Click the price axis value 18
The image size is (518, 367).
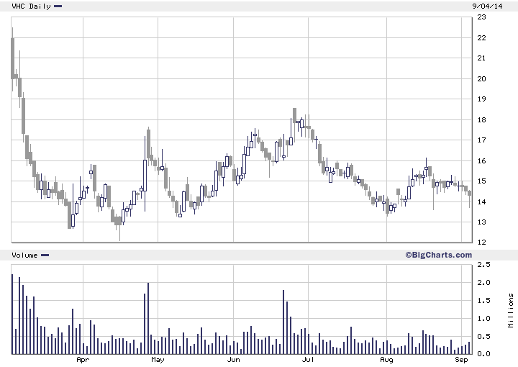pyautogui.click(x=481, y=120)
